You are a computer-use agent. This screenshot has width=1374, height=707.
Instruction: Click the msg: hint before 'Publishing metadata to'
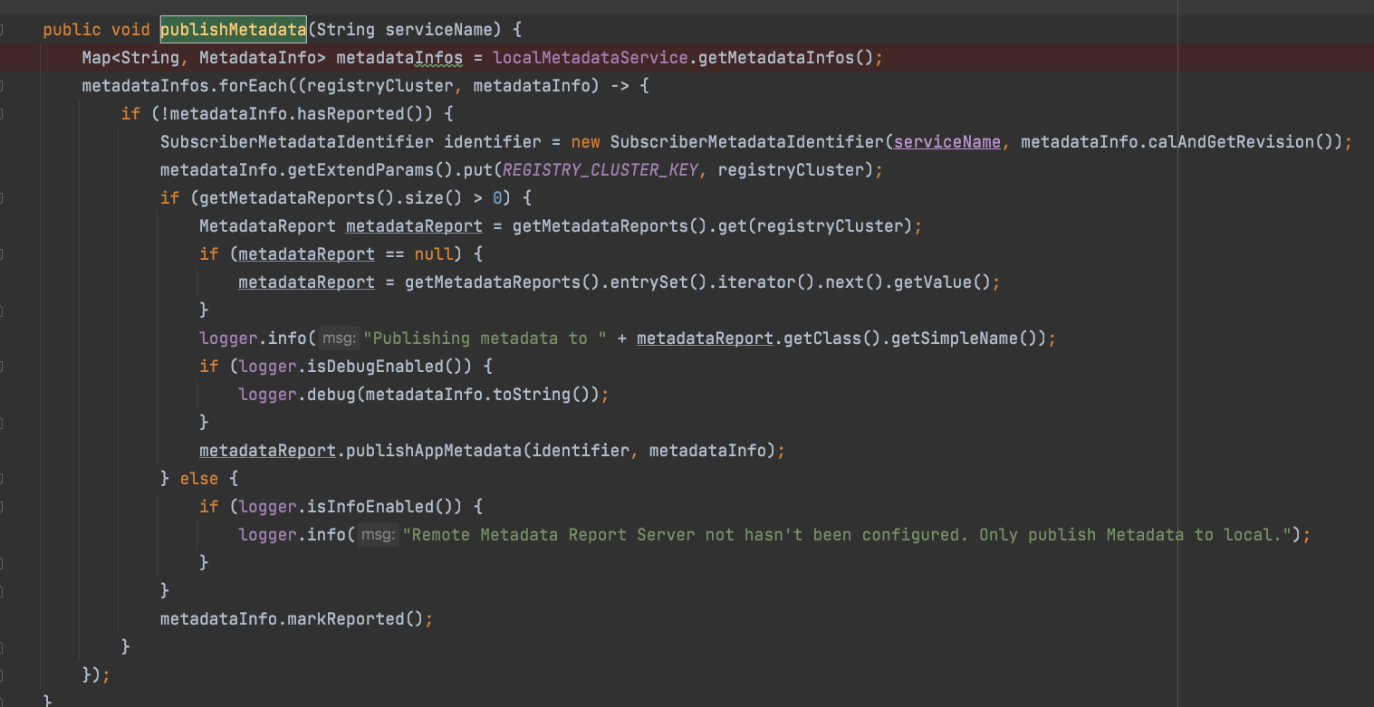pyautogui.click(x=340, y=339)
